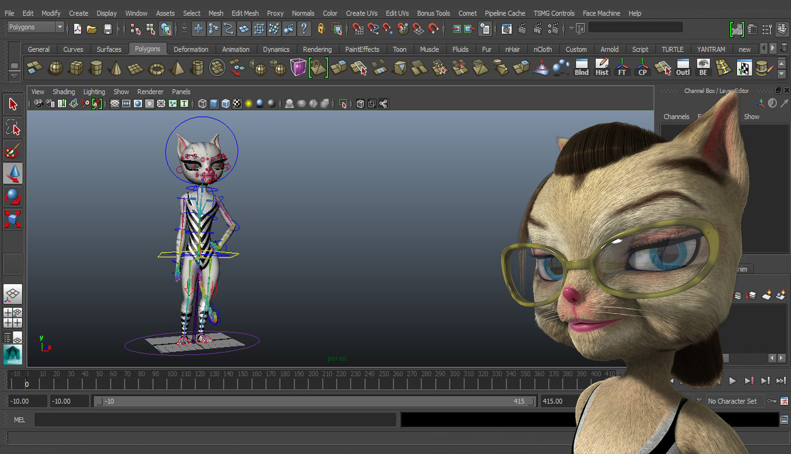Toggle smooth shade all in viewport
Screen dimensions: 791x454
click(214, 104)
